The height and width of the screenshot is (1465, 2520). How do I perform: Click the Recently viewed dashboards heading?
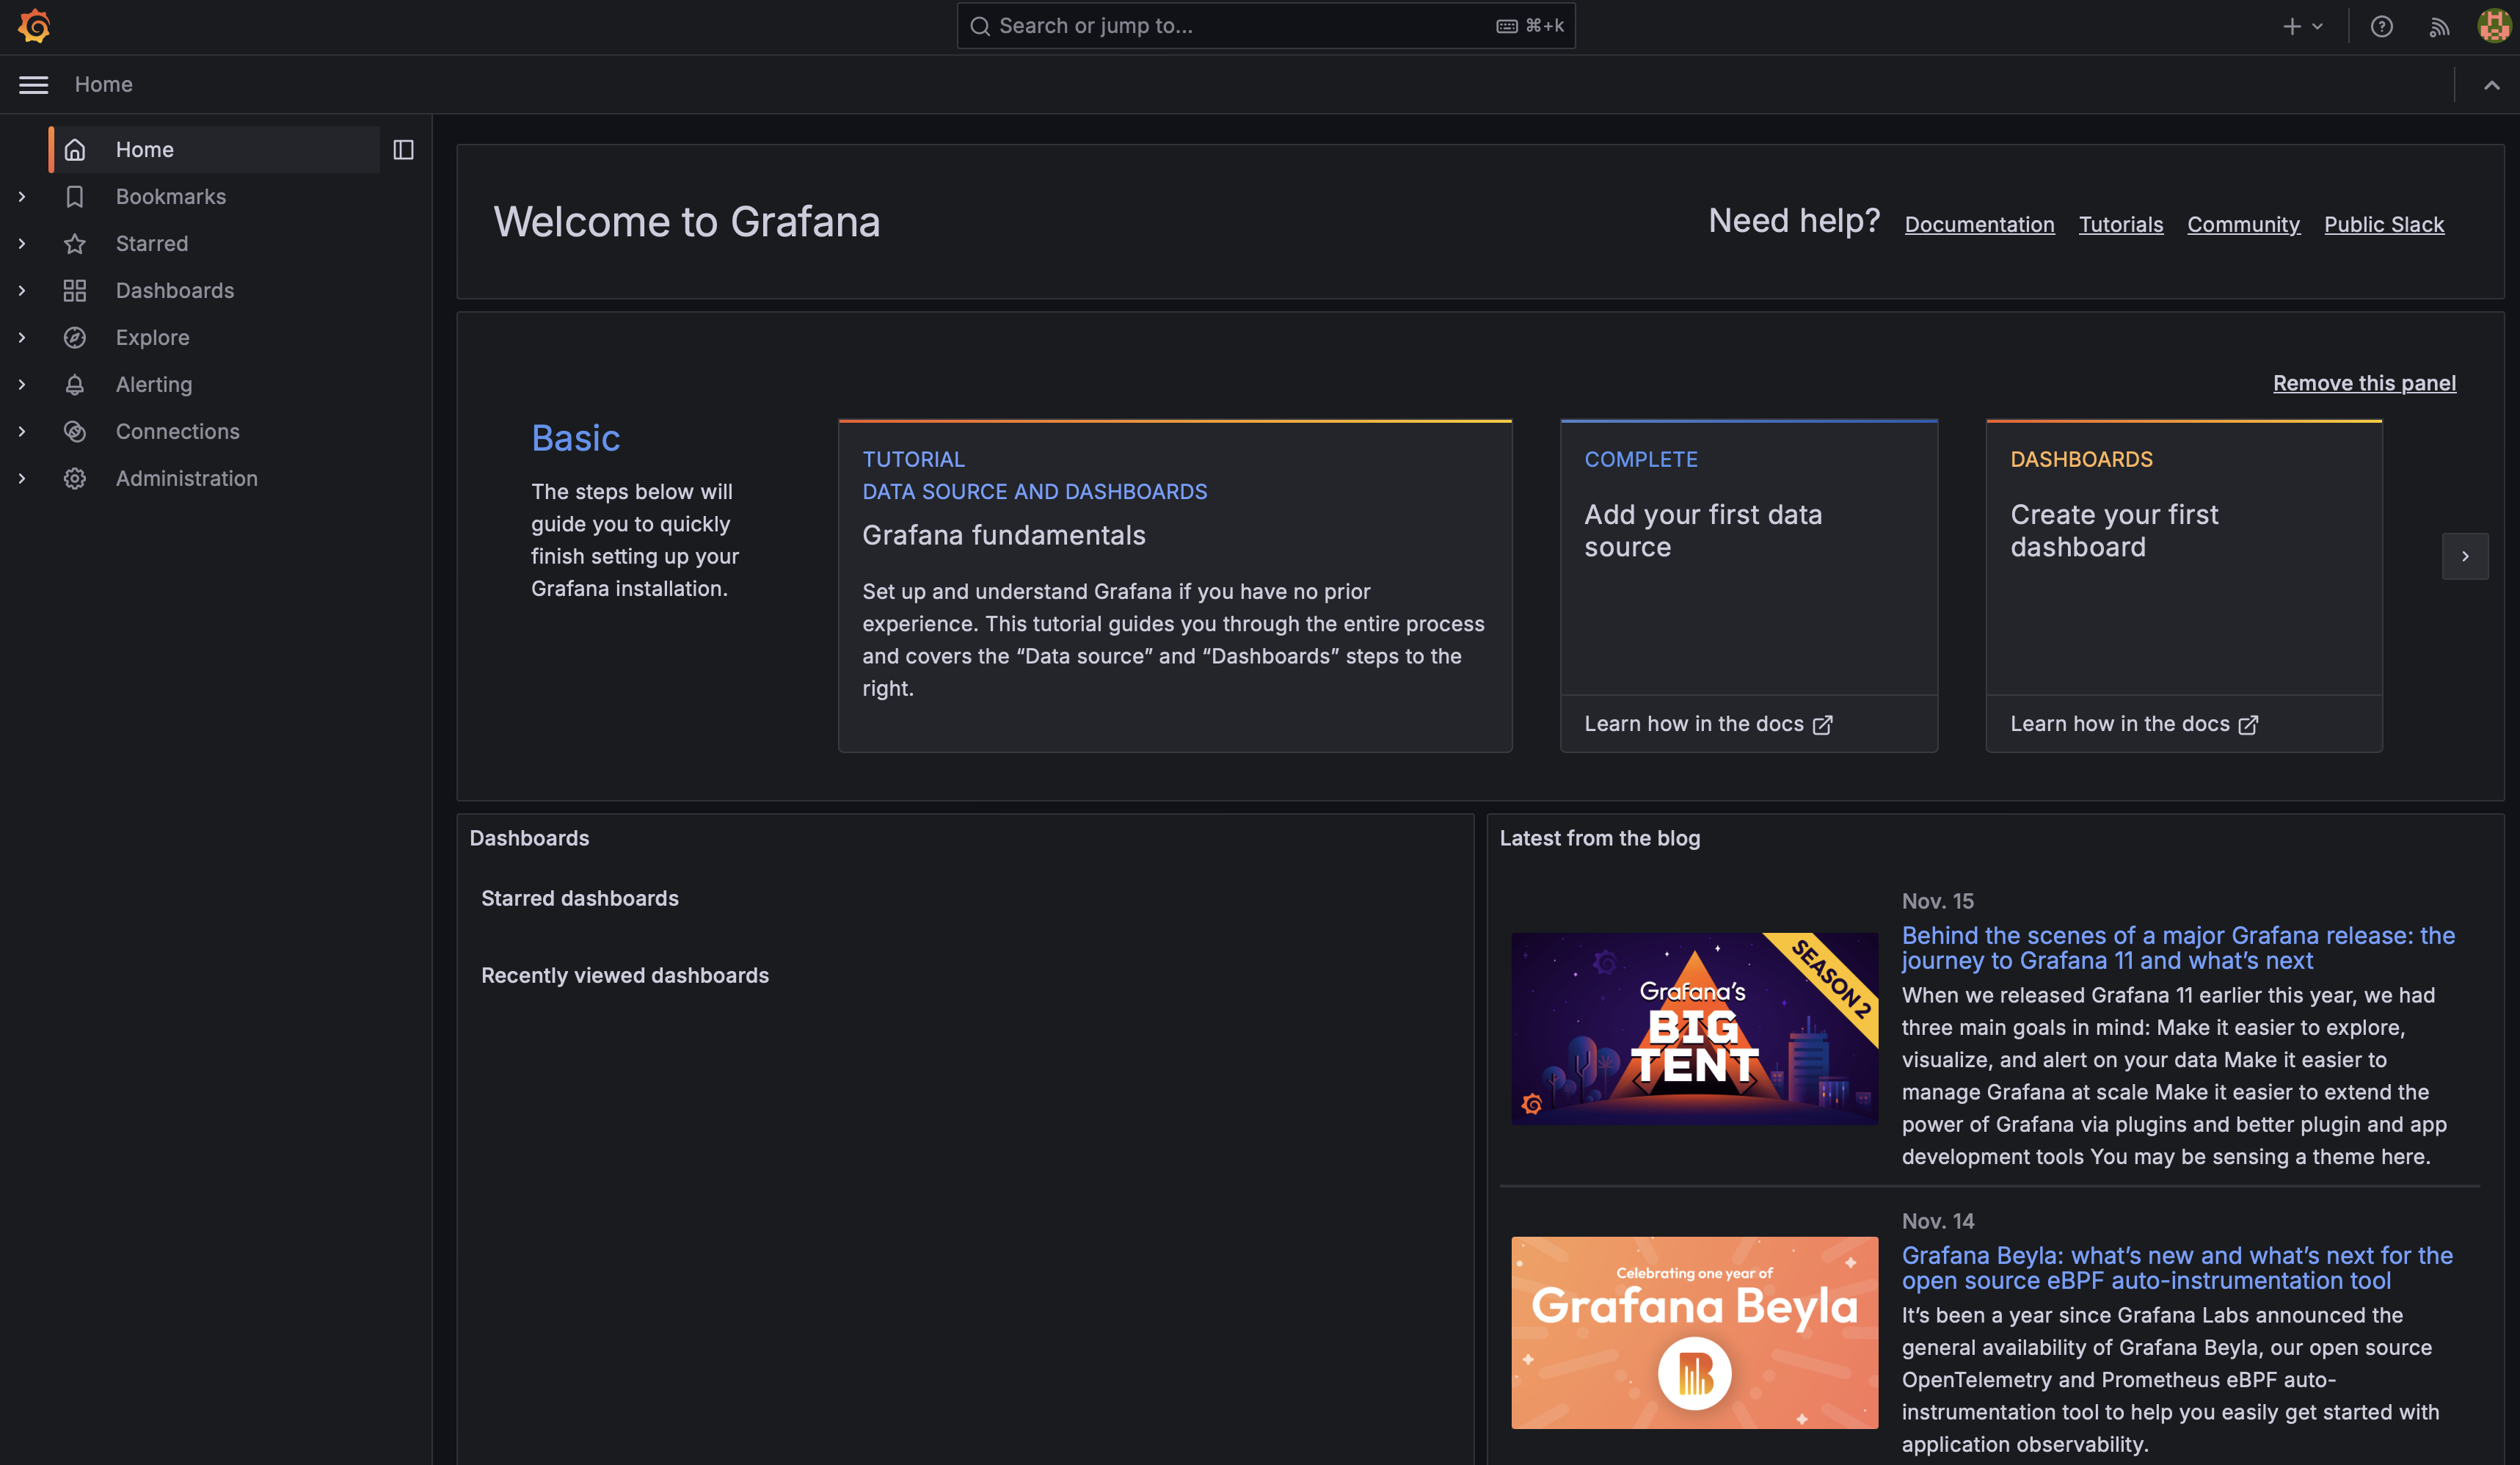tap(625, 975)
